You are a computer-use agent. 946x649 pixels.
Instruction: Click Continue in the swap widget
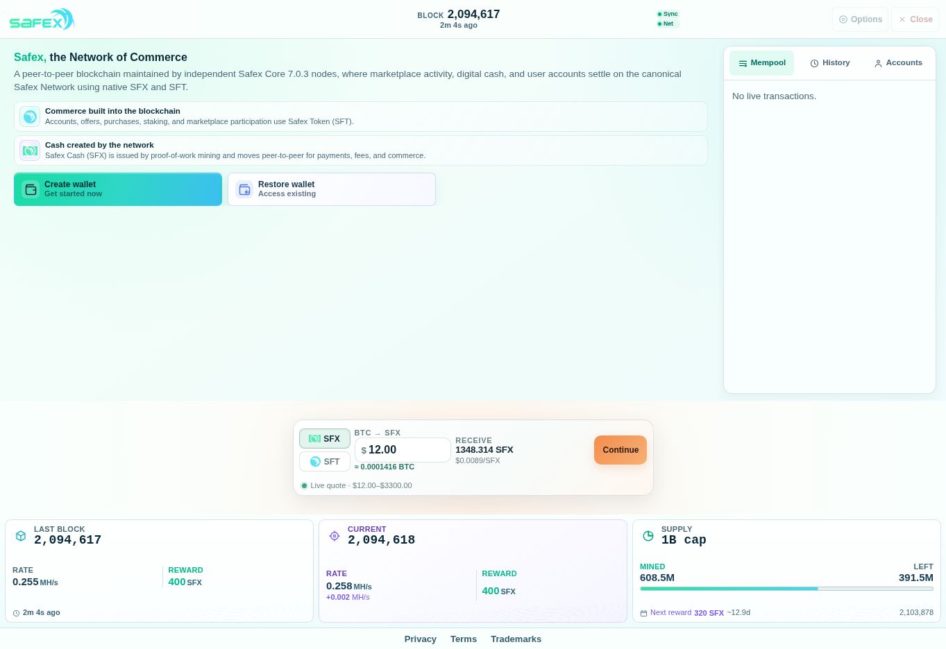pos(620,450)
